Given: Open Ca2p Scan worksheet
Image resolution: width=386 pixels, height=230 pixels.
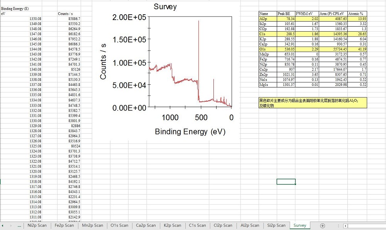Looking at the screenshot, I should (146, 225).
